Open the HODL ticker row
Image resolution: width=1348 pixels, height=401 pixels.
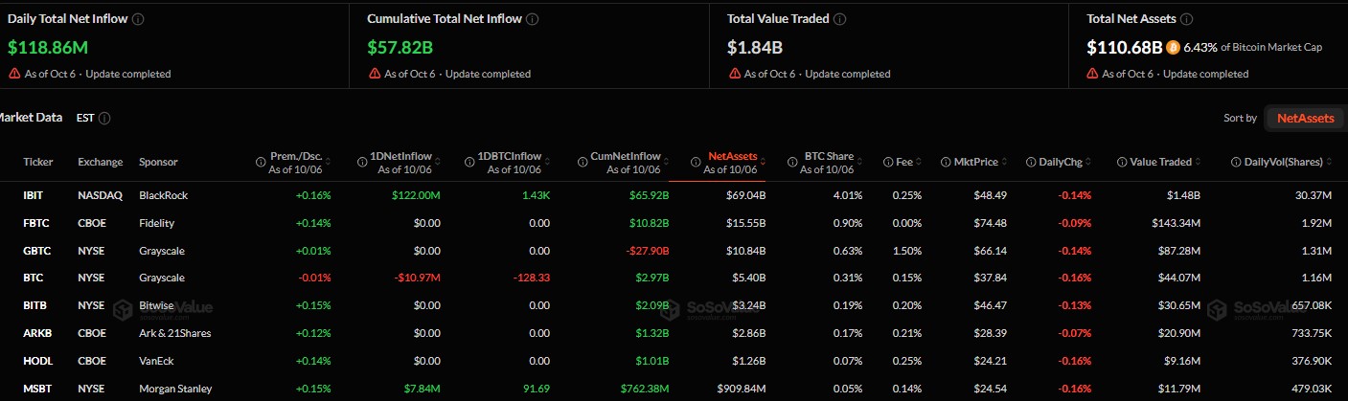[674, 361]
